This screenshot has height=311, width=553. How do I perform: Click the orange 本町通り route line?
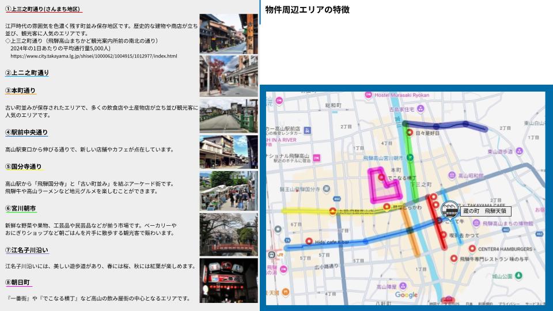tap(411, 233)
